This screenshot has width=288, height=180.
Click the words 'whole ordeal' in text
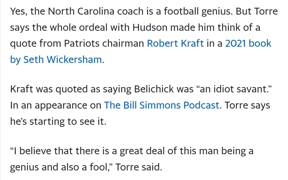click(79, 27)
